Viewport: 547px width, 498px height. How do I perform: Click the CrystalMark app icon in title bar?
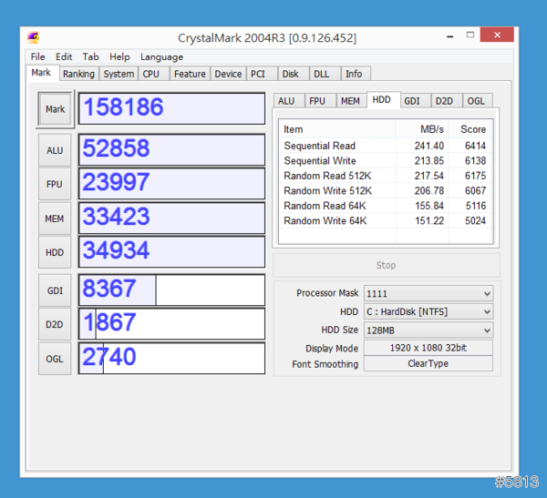pyautogui.click(x=34, y=37)
